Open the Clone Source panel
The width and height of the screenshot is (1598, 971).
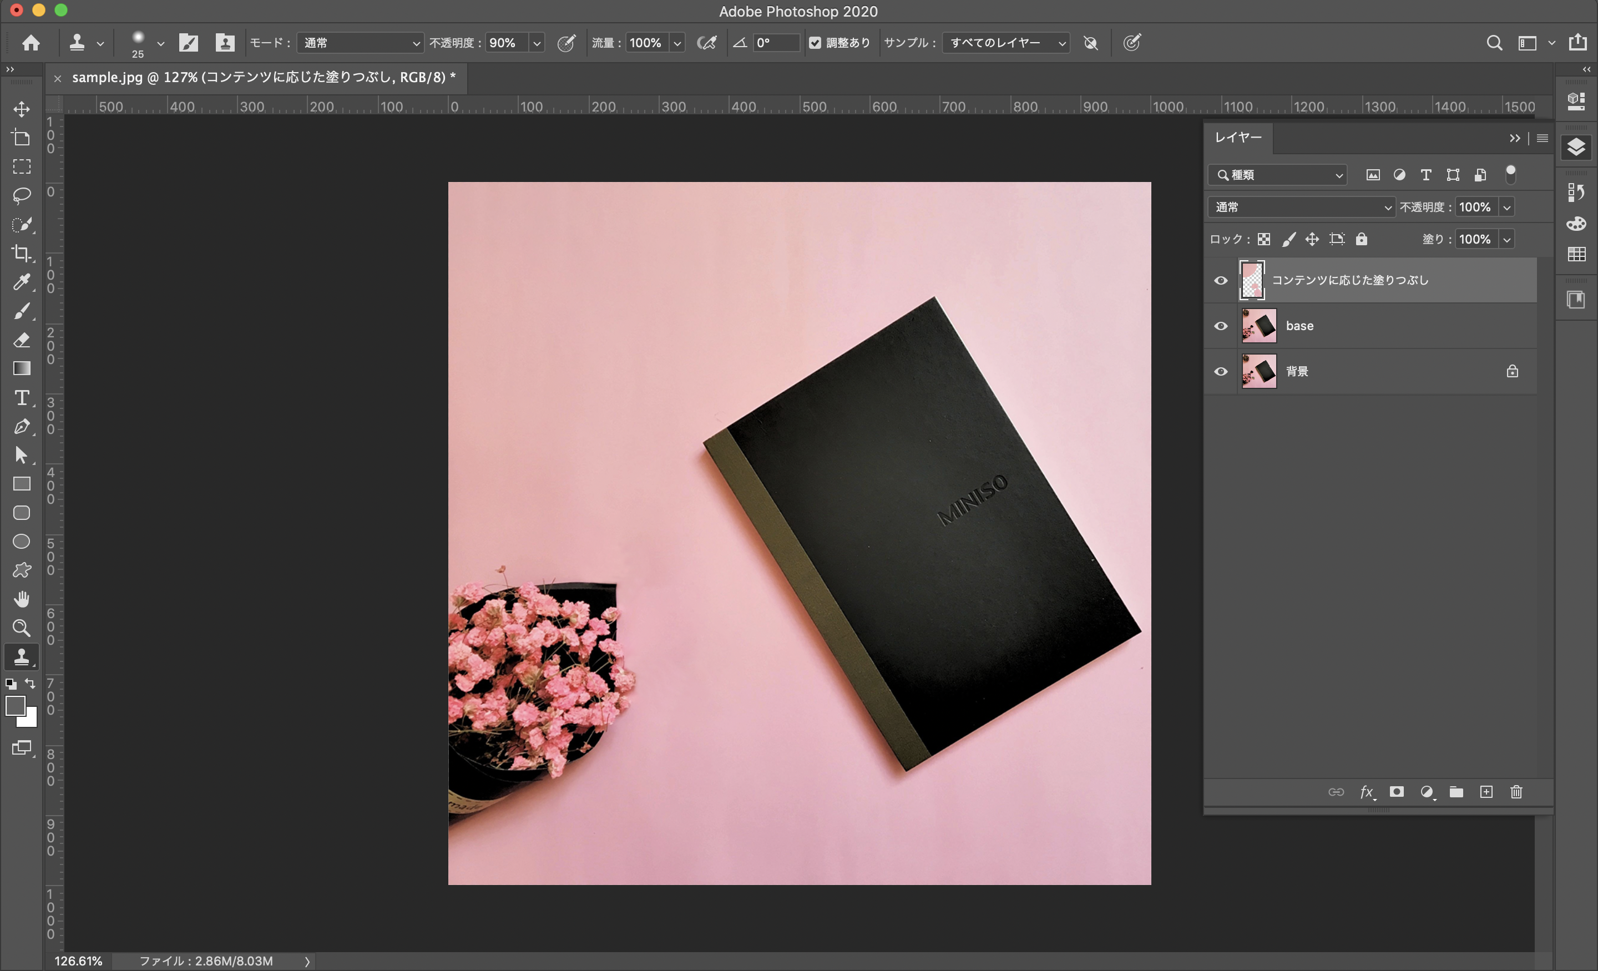click(x=225, y=43)
